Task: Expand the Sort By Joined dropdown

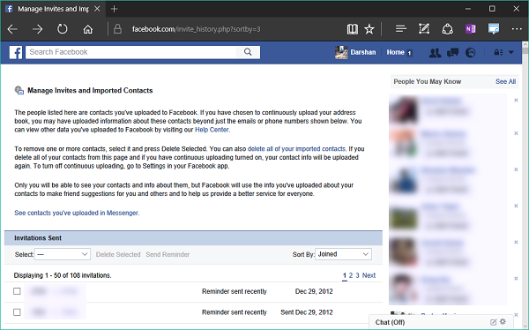Action: point(343,254)
